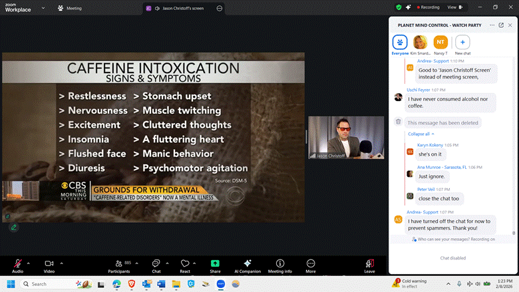Expand the Audio options arrow
The image size is (519, 292).
coord(29,263)
